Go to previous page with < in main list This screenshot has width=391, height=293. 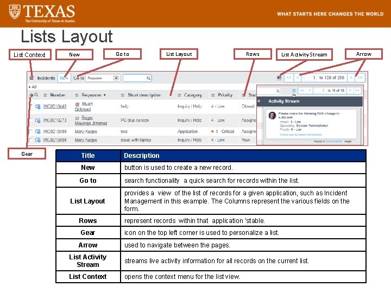pyautogui.click(x=298, y=78)
